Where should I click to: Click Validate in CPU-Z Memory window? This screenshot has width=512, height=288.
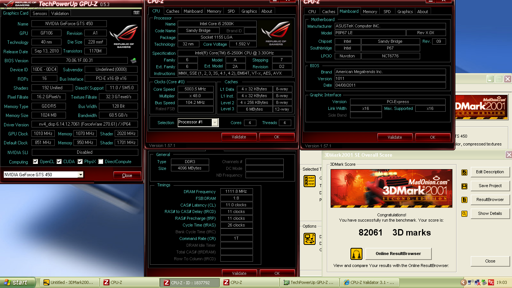click(x=239, y=273)
